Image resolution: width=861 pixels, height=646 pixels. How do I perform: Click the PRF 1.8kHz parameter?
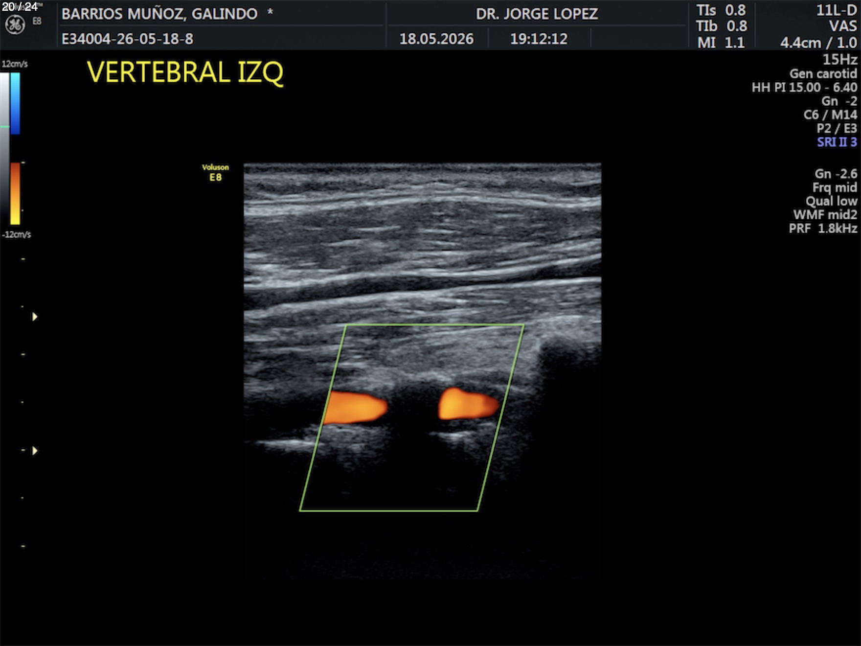(823, 228)
